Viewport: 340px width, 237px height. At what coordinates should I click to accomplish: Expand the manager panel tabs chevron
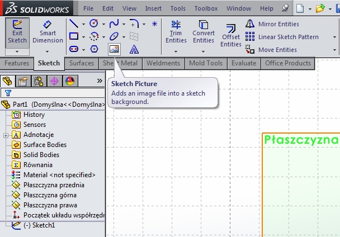click(100, 81)
